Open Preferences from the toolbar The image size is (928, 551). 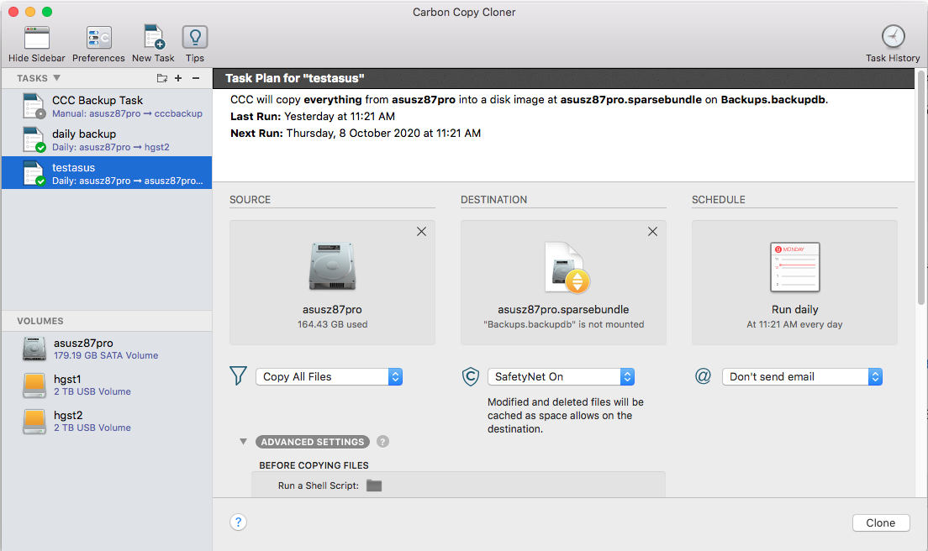(x=98, y=38)
